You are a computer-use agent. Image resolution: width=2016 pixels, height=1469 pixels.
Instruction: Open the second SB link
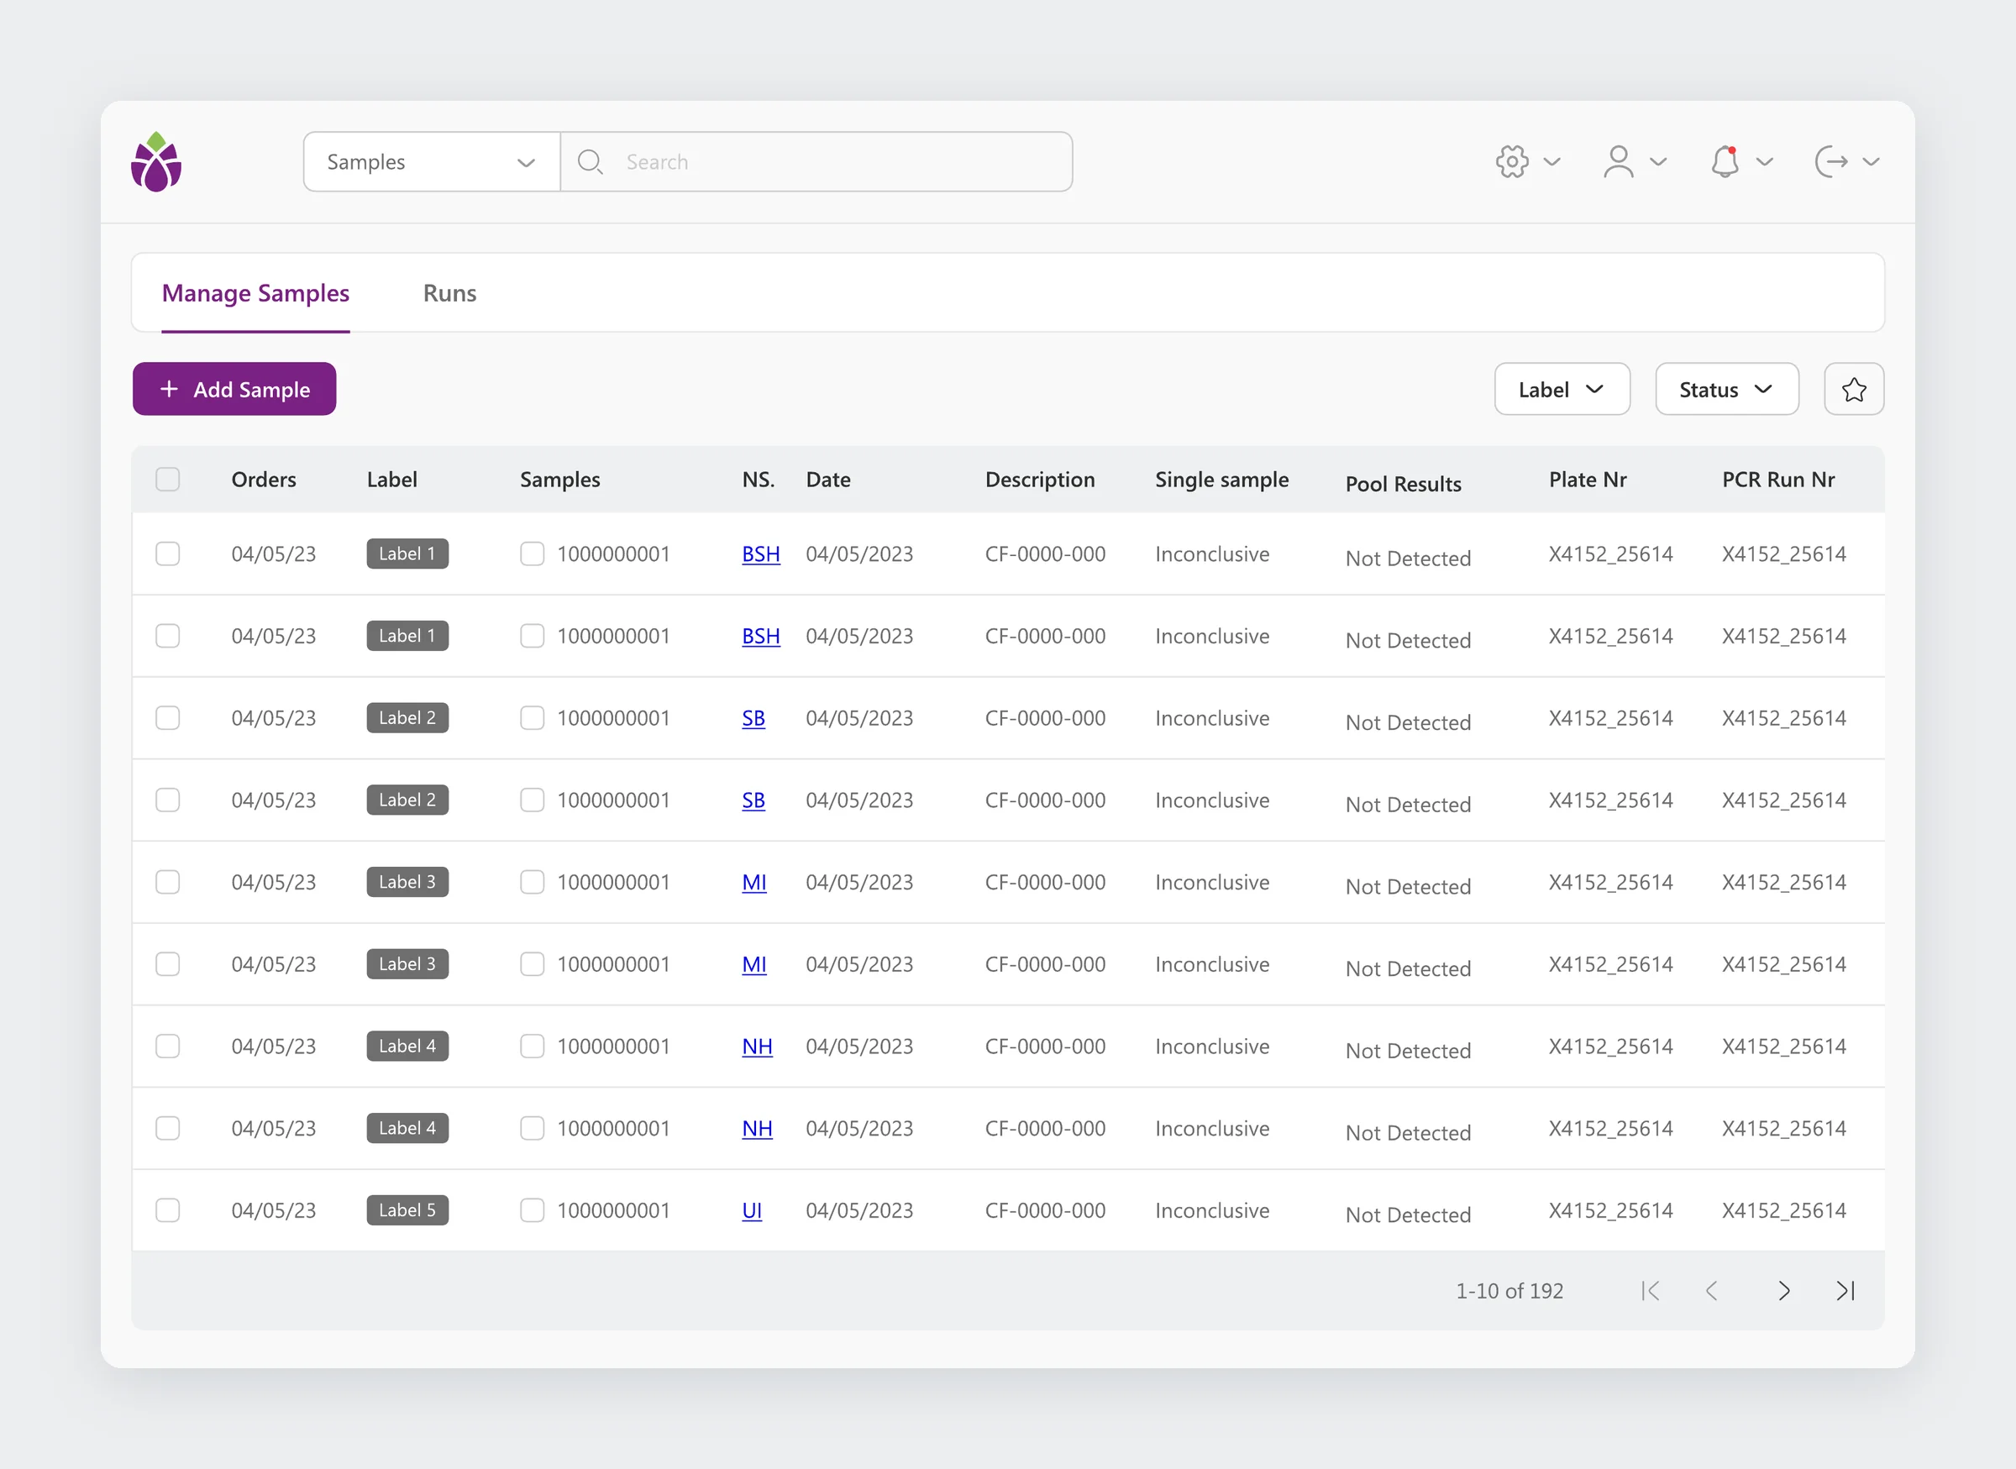point(754,800)
